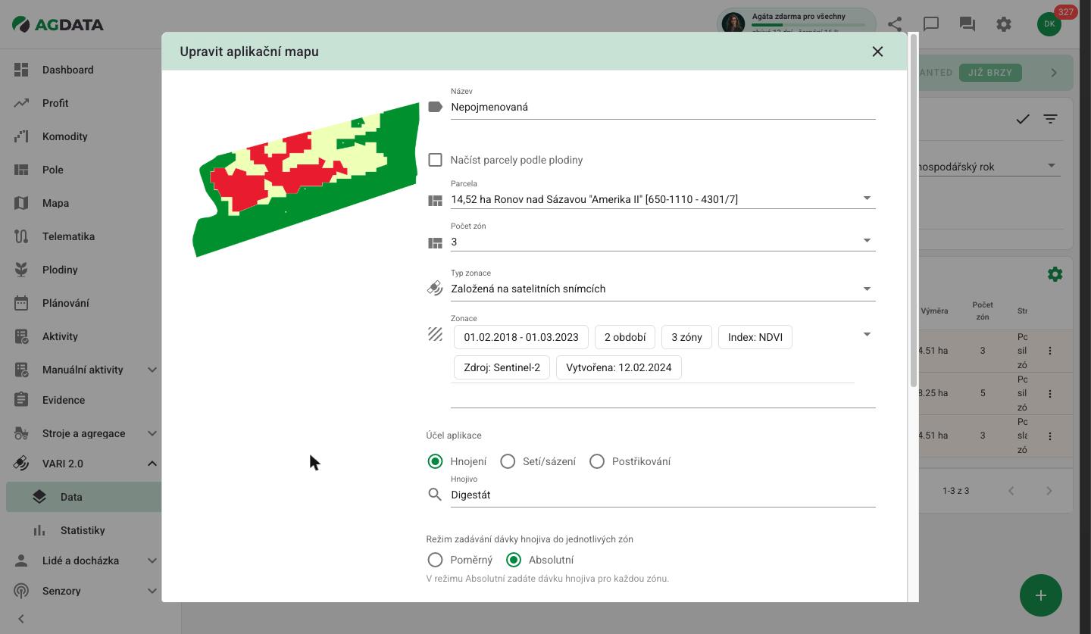The height and width of the screenshot is (634, 1091).
Task: Open the forum conversations icon in header
Action: click(x=968, y=24)
